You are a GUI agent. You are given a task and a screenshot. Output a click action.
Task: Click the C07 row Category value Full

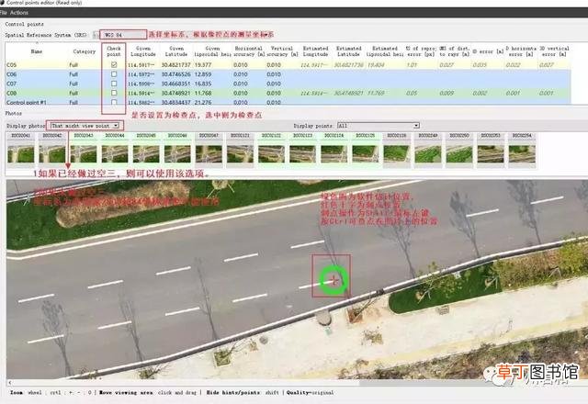tap(73, 84)
